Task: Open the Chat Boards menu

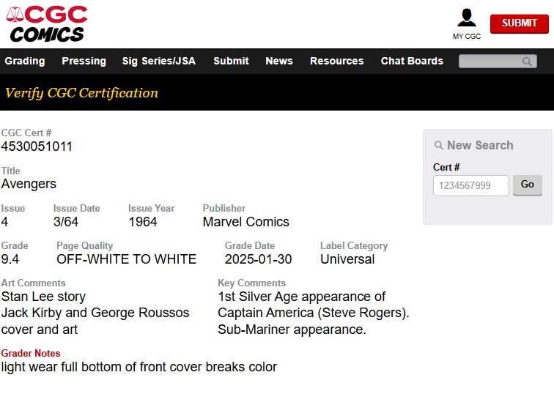Action: pos(412,61)
